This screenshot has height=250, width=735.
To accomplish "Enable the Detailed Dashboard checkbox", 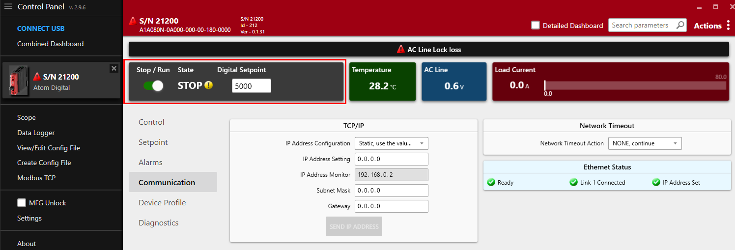I will pos(536,26).
